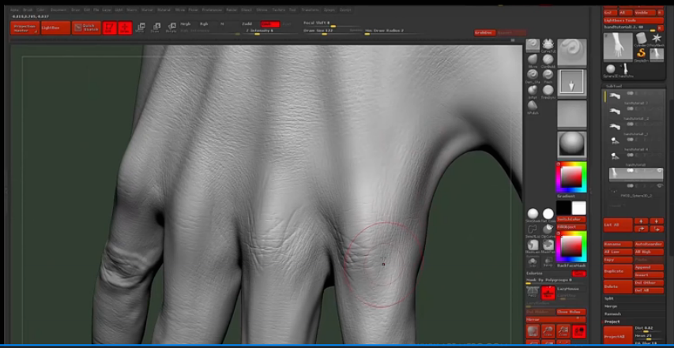Choose the Flat Color material sphere
The image size is (674, 348).
548,214
